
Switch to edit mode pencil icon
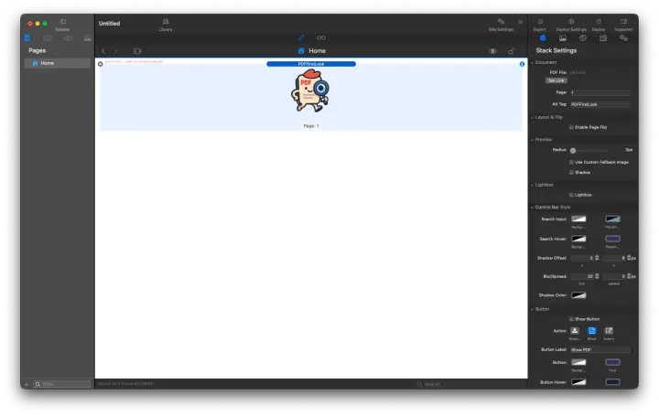point(301,37)
